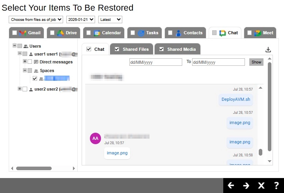Open the DeployAVM.sh file link
This screenshot has width=284, height=193.
click(236, 99)
